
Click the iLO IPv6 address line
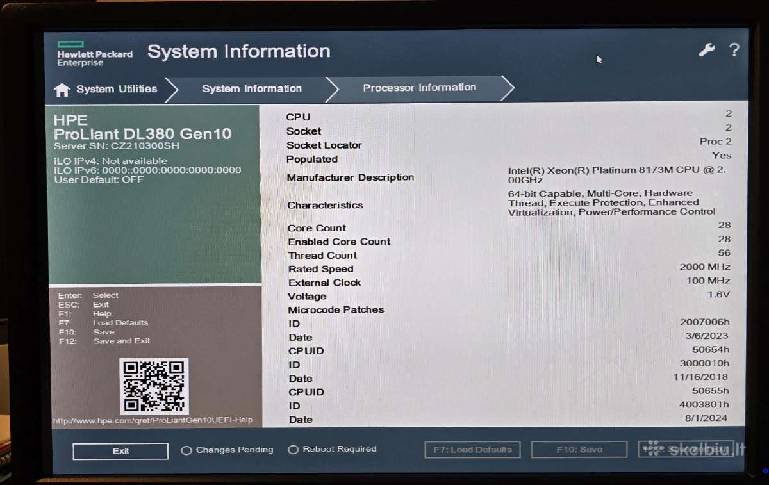[x=147, y=170]
